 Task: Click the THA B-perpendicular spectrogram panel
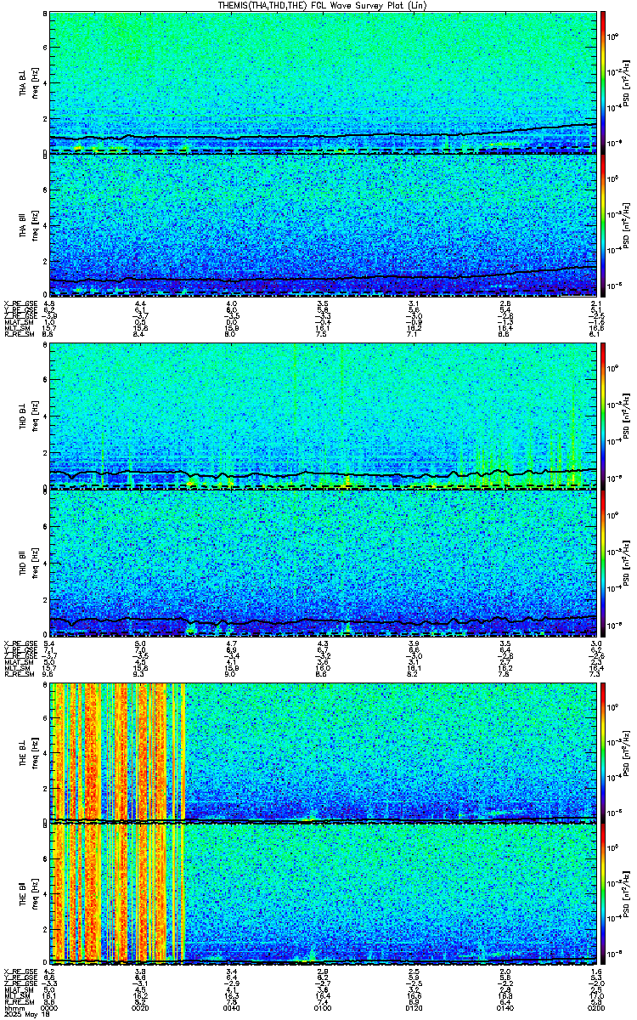coord(323,82)
